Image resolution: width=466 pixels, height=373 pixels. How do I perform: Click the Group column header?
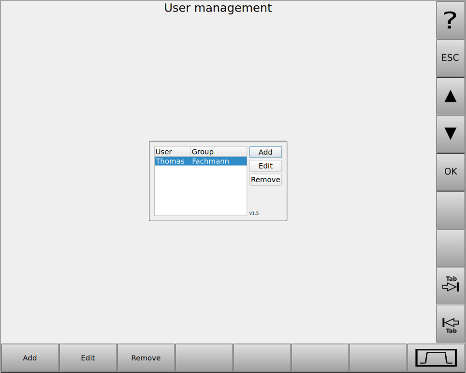218,151
